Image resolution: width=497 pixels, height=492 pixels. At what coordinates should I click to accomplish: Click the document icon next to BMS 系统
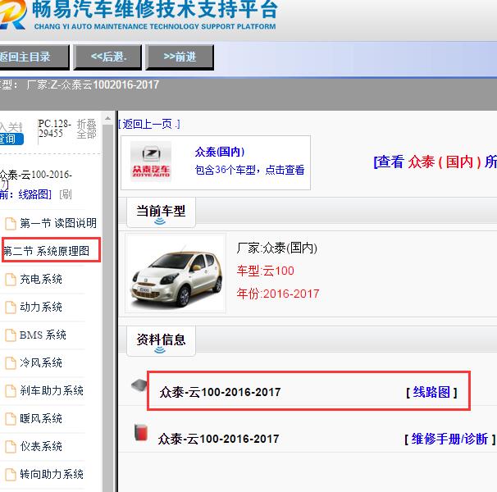coord(11,335)
